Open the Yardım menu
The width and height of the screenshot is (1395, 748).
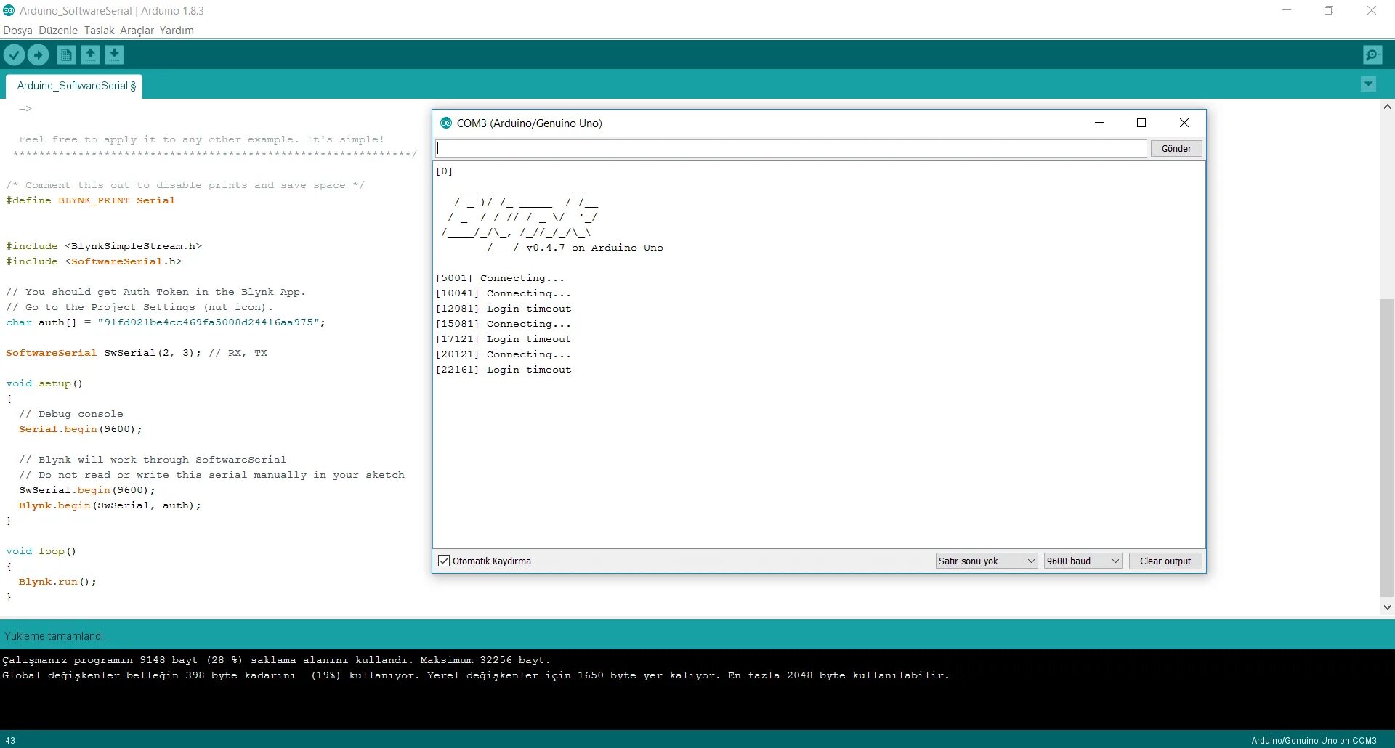click(x=177, y=31)
